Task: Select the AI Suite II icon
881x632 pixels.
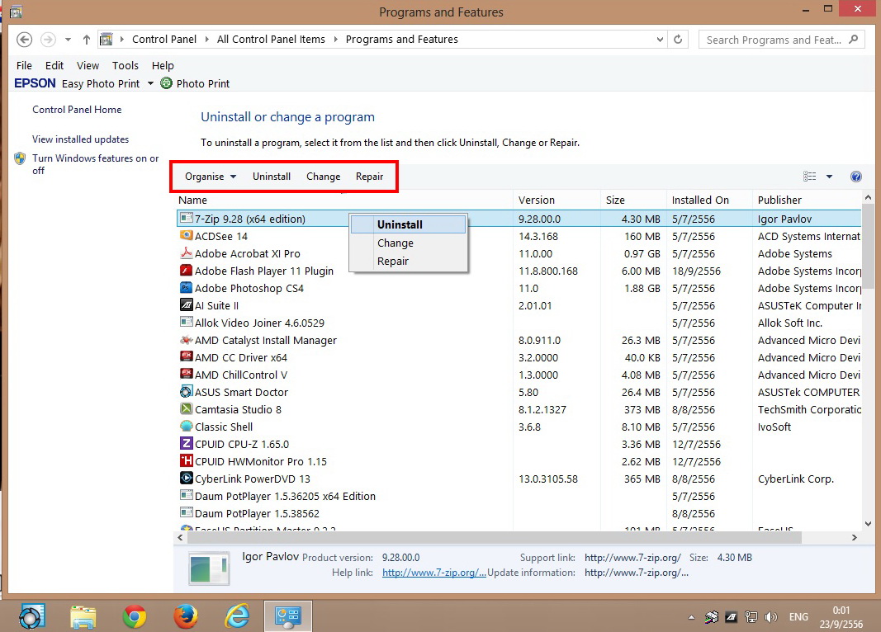Action: [x=186, y=305]
